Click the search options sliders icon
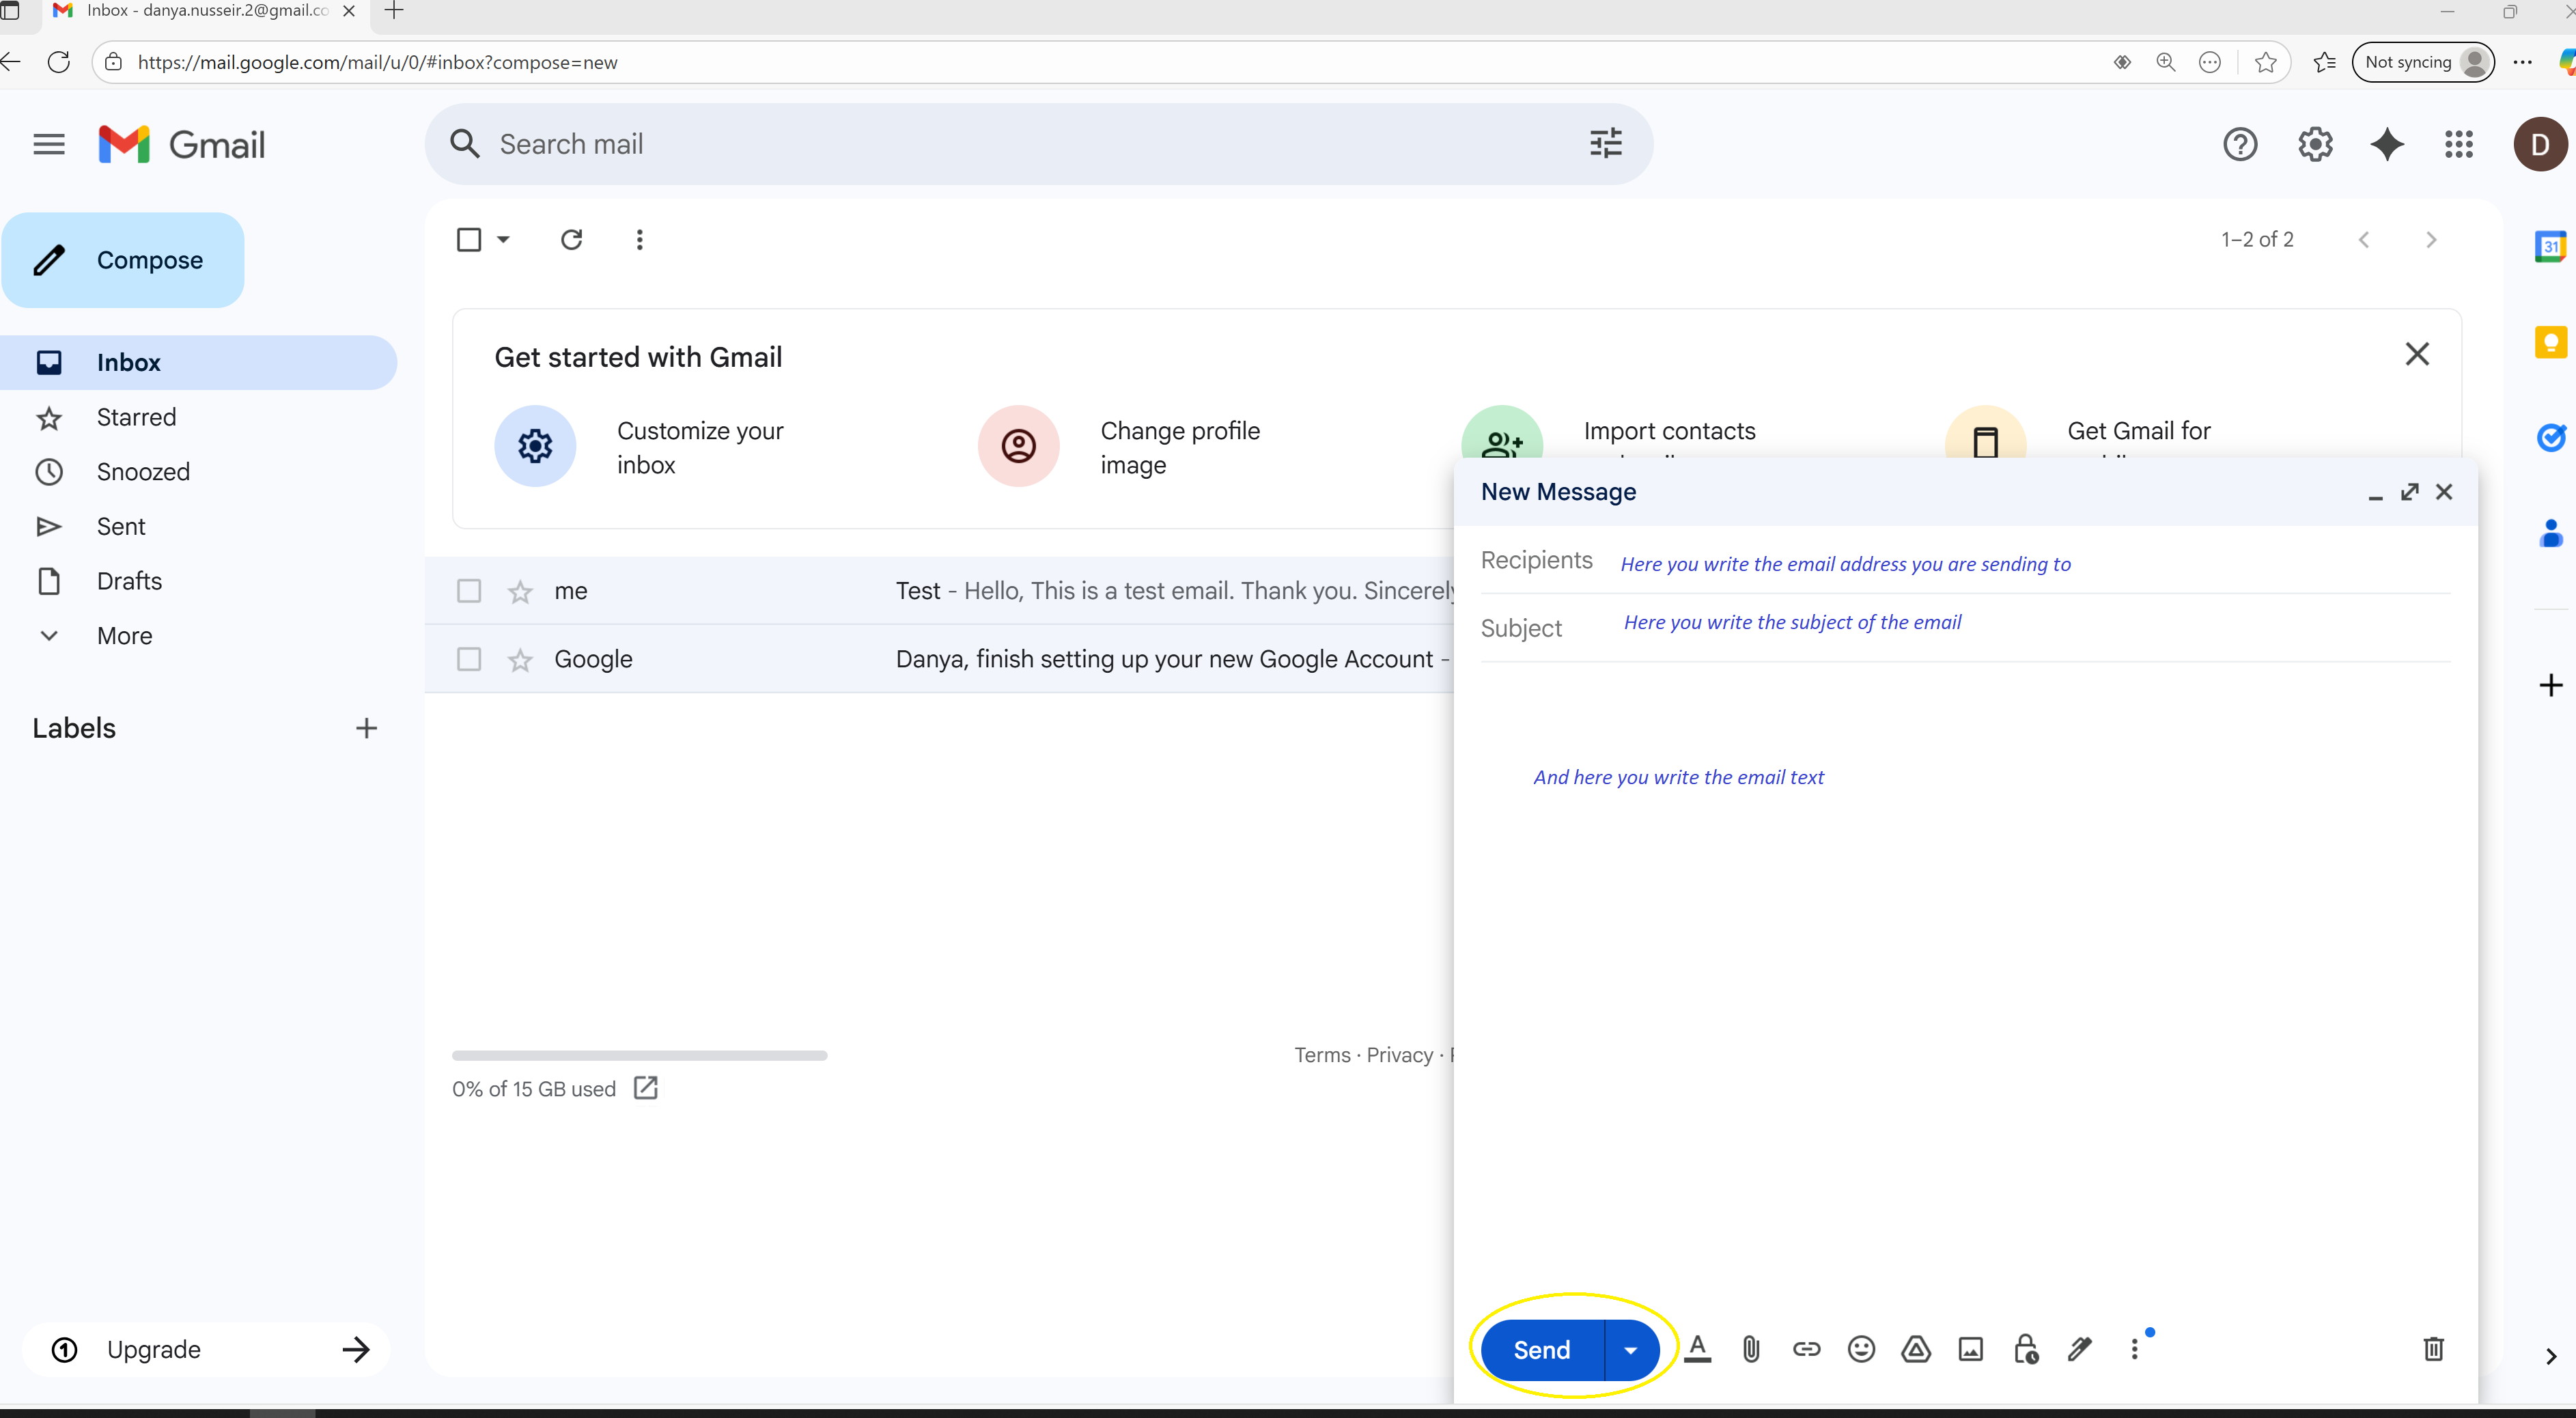 [x=1605, y=144]
